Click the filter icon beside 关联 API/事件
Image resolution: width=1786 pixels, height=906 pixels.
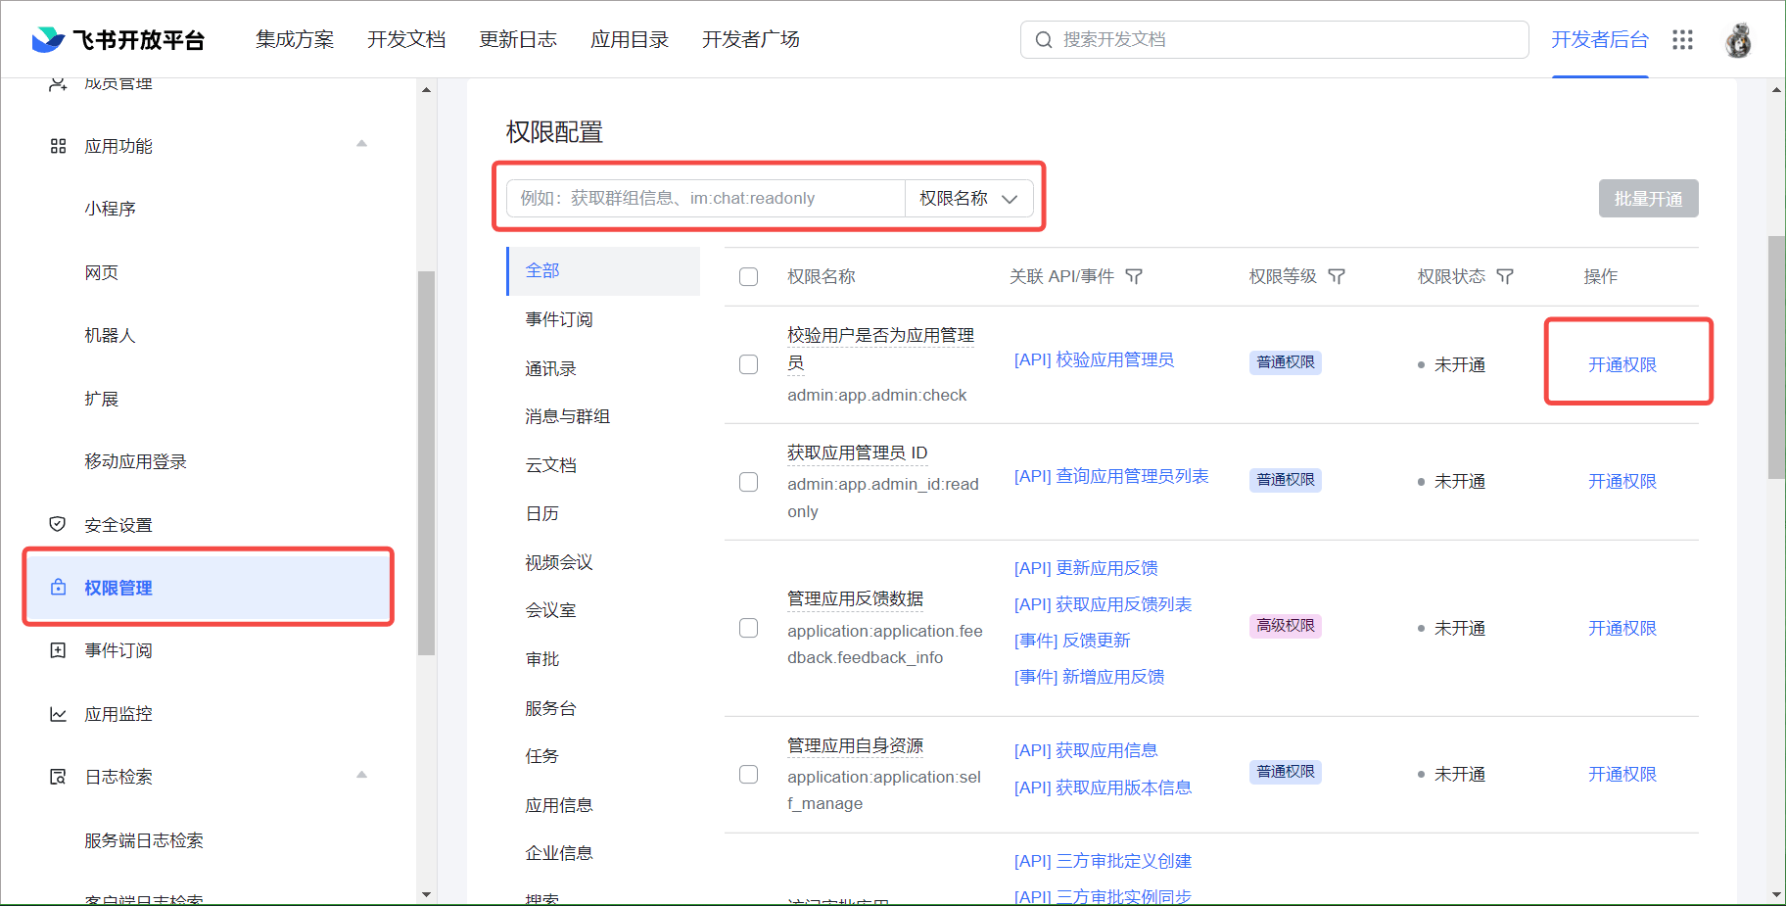pos(1134,277)
